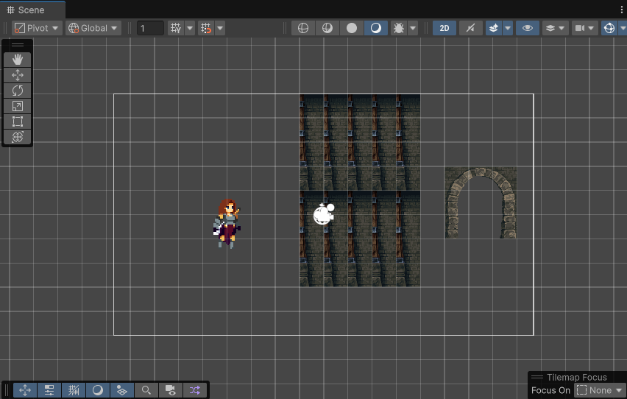Image resolution: width=627 pixels, height=399 pixels.
Task: Select the Move tool in the tools overlay
Action: coord(17,75)
